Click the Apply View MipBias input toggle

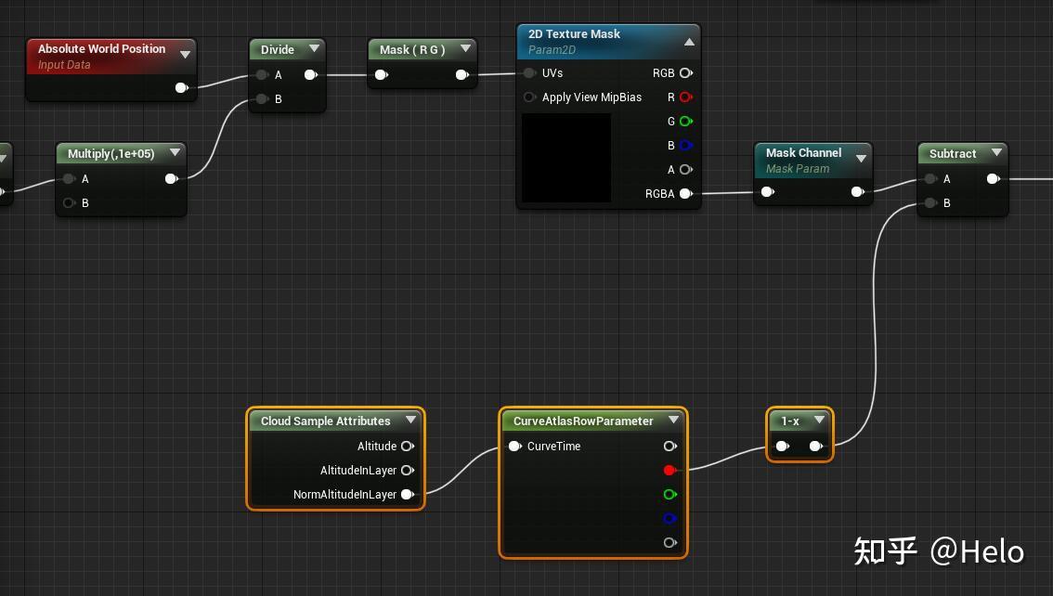coord(529,97)
